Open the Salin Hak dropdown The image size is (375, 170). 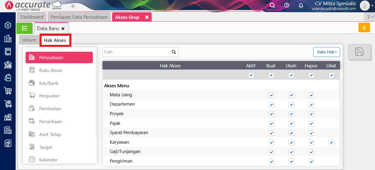pos(326,52)
